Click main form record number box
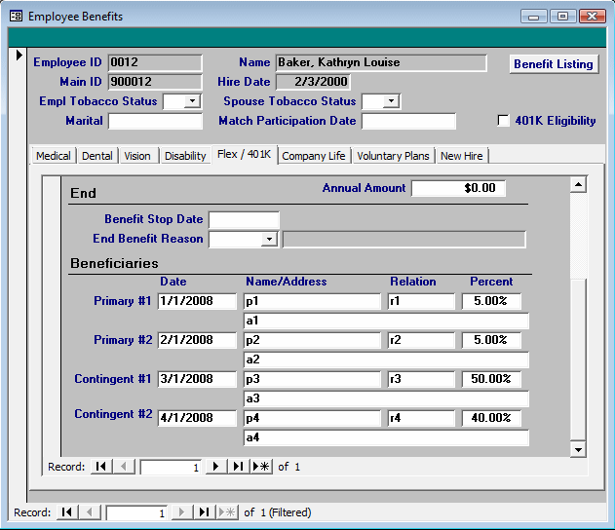Viewport: 615px width, 530px height. coord(136,512)
